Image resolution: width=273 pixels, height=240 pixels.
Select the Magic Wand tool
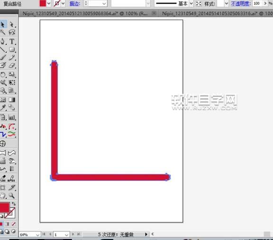pyautogui.click(x=3, y=32)
